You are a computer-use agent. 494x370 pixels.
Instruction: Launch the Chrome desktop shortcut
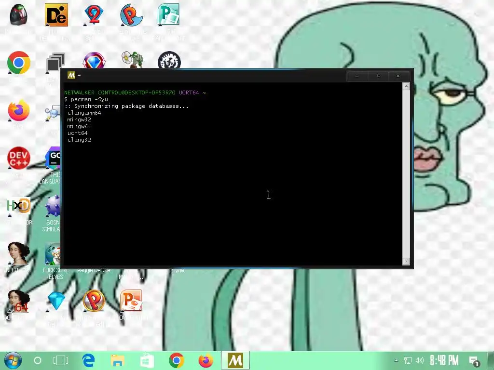19,62
